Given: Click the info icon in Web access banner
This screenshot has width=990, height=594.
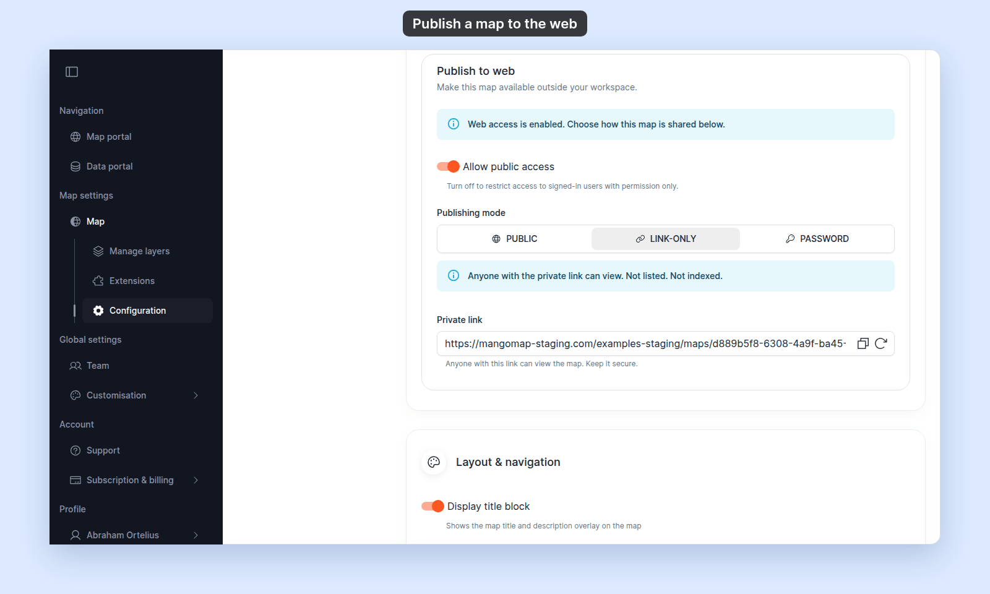Looking at the screenshot, I should (x=454, y=124).
